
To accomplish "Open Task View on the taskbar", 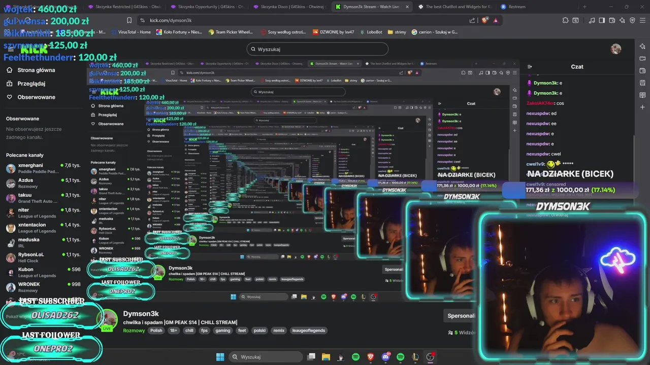I will point(311,357).
